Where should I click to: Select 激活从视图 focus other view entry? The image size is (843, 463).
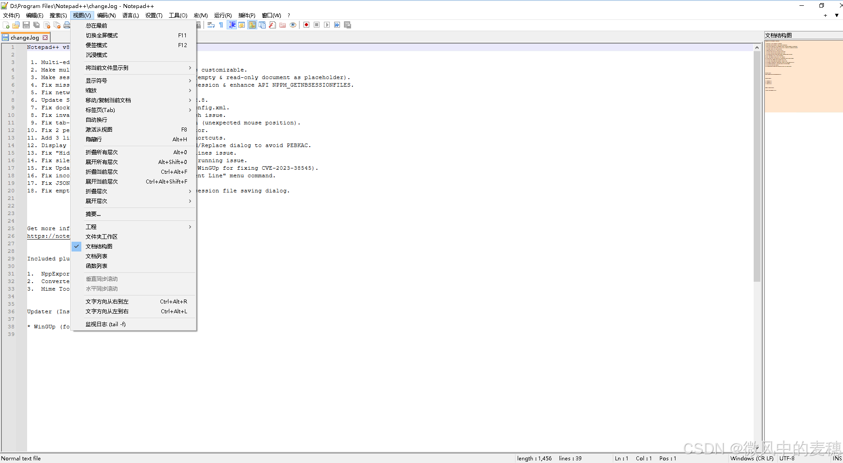click(x=133, y=130)
